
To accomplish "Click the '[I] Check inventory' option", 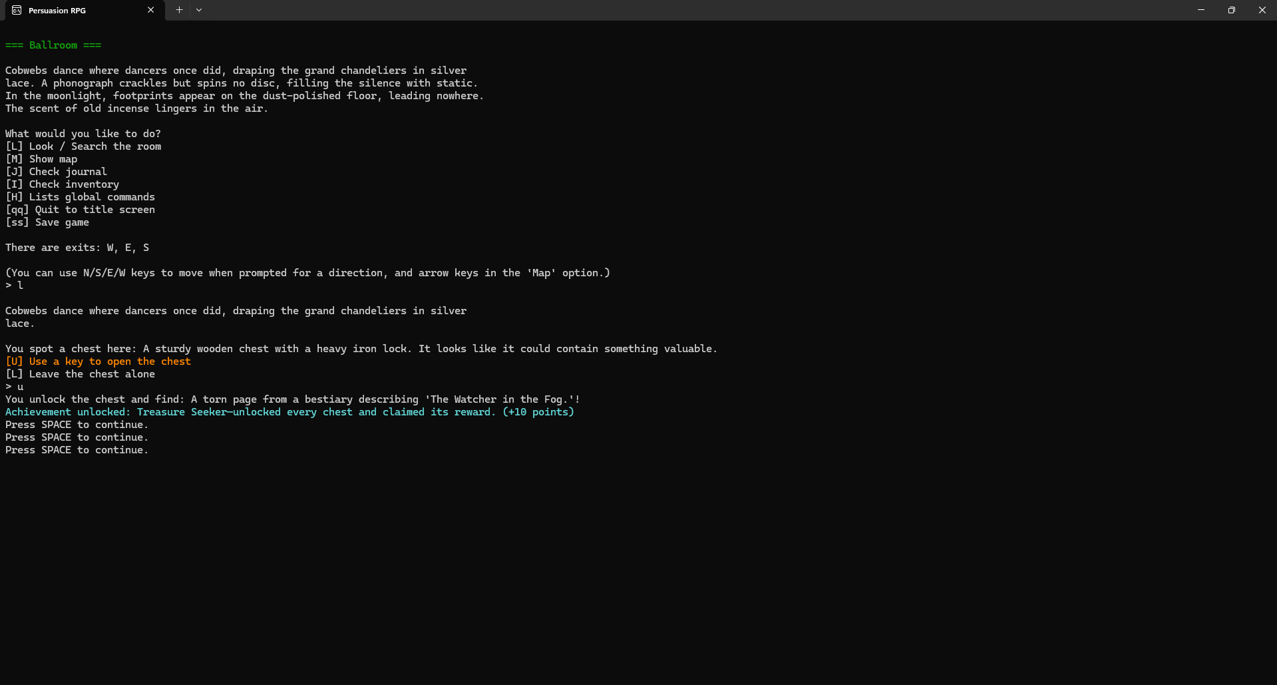I will point(63,184).
